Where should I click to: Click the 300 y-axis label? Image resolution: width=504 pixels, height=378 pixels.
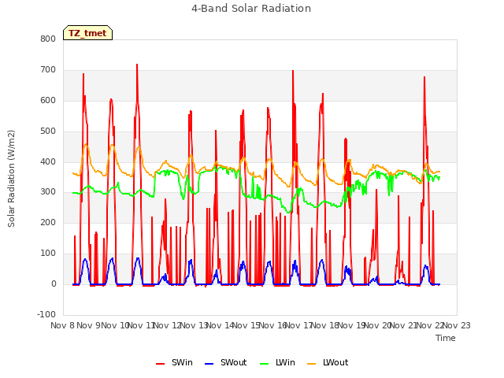point(48,192)
